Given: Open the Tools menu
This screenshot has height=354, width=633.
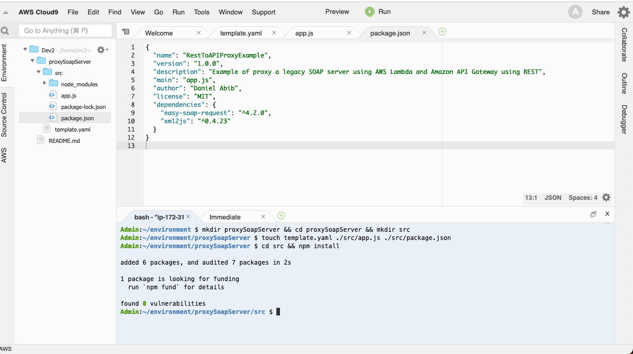Looking at the screenshot, I should (x=202, y=12).
